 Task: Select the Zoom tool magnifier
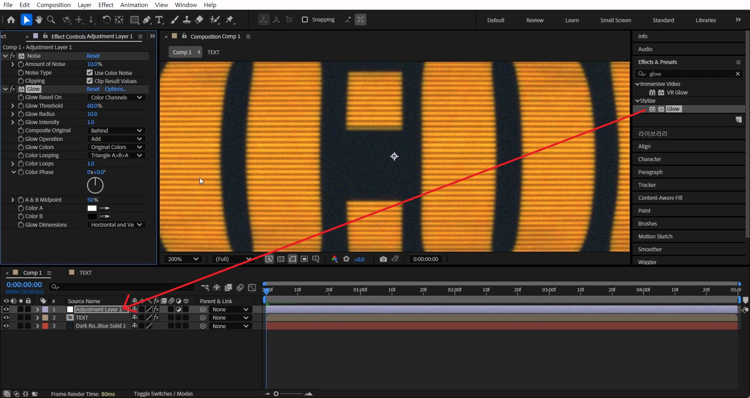click(51, 20)
